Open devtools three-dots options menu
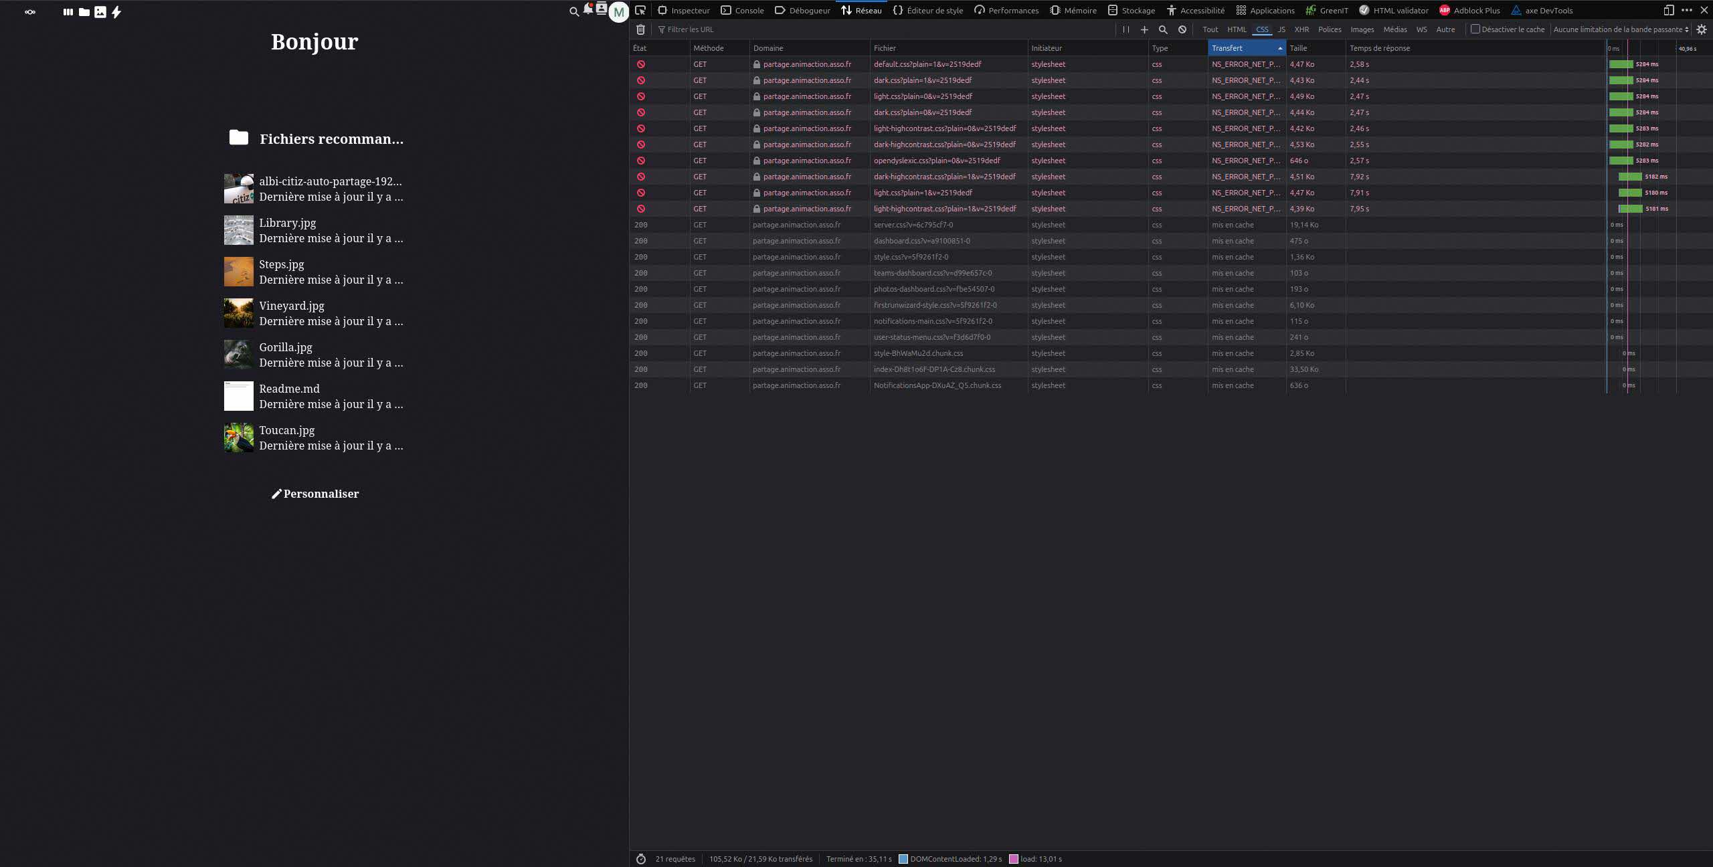This screenshot has width=1713, height=867. [1686, 10]
